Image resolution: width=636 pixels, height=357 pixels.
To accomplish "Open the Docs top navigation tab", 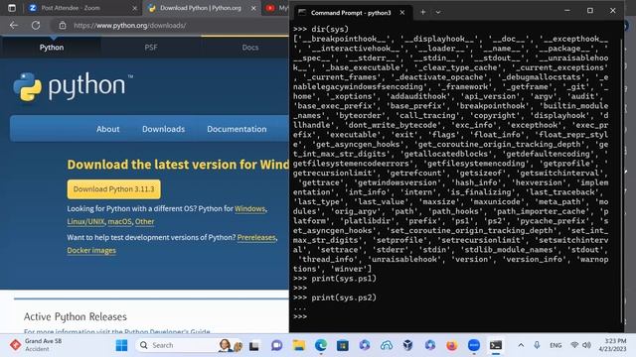I will (x=250, y=48).
